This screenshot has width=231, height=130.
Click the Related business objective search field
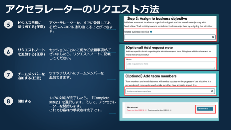[170, 37]
